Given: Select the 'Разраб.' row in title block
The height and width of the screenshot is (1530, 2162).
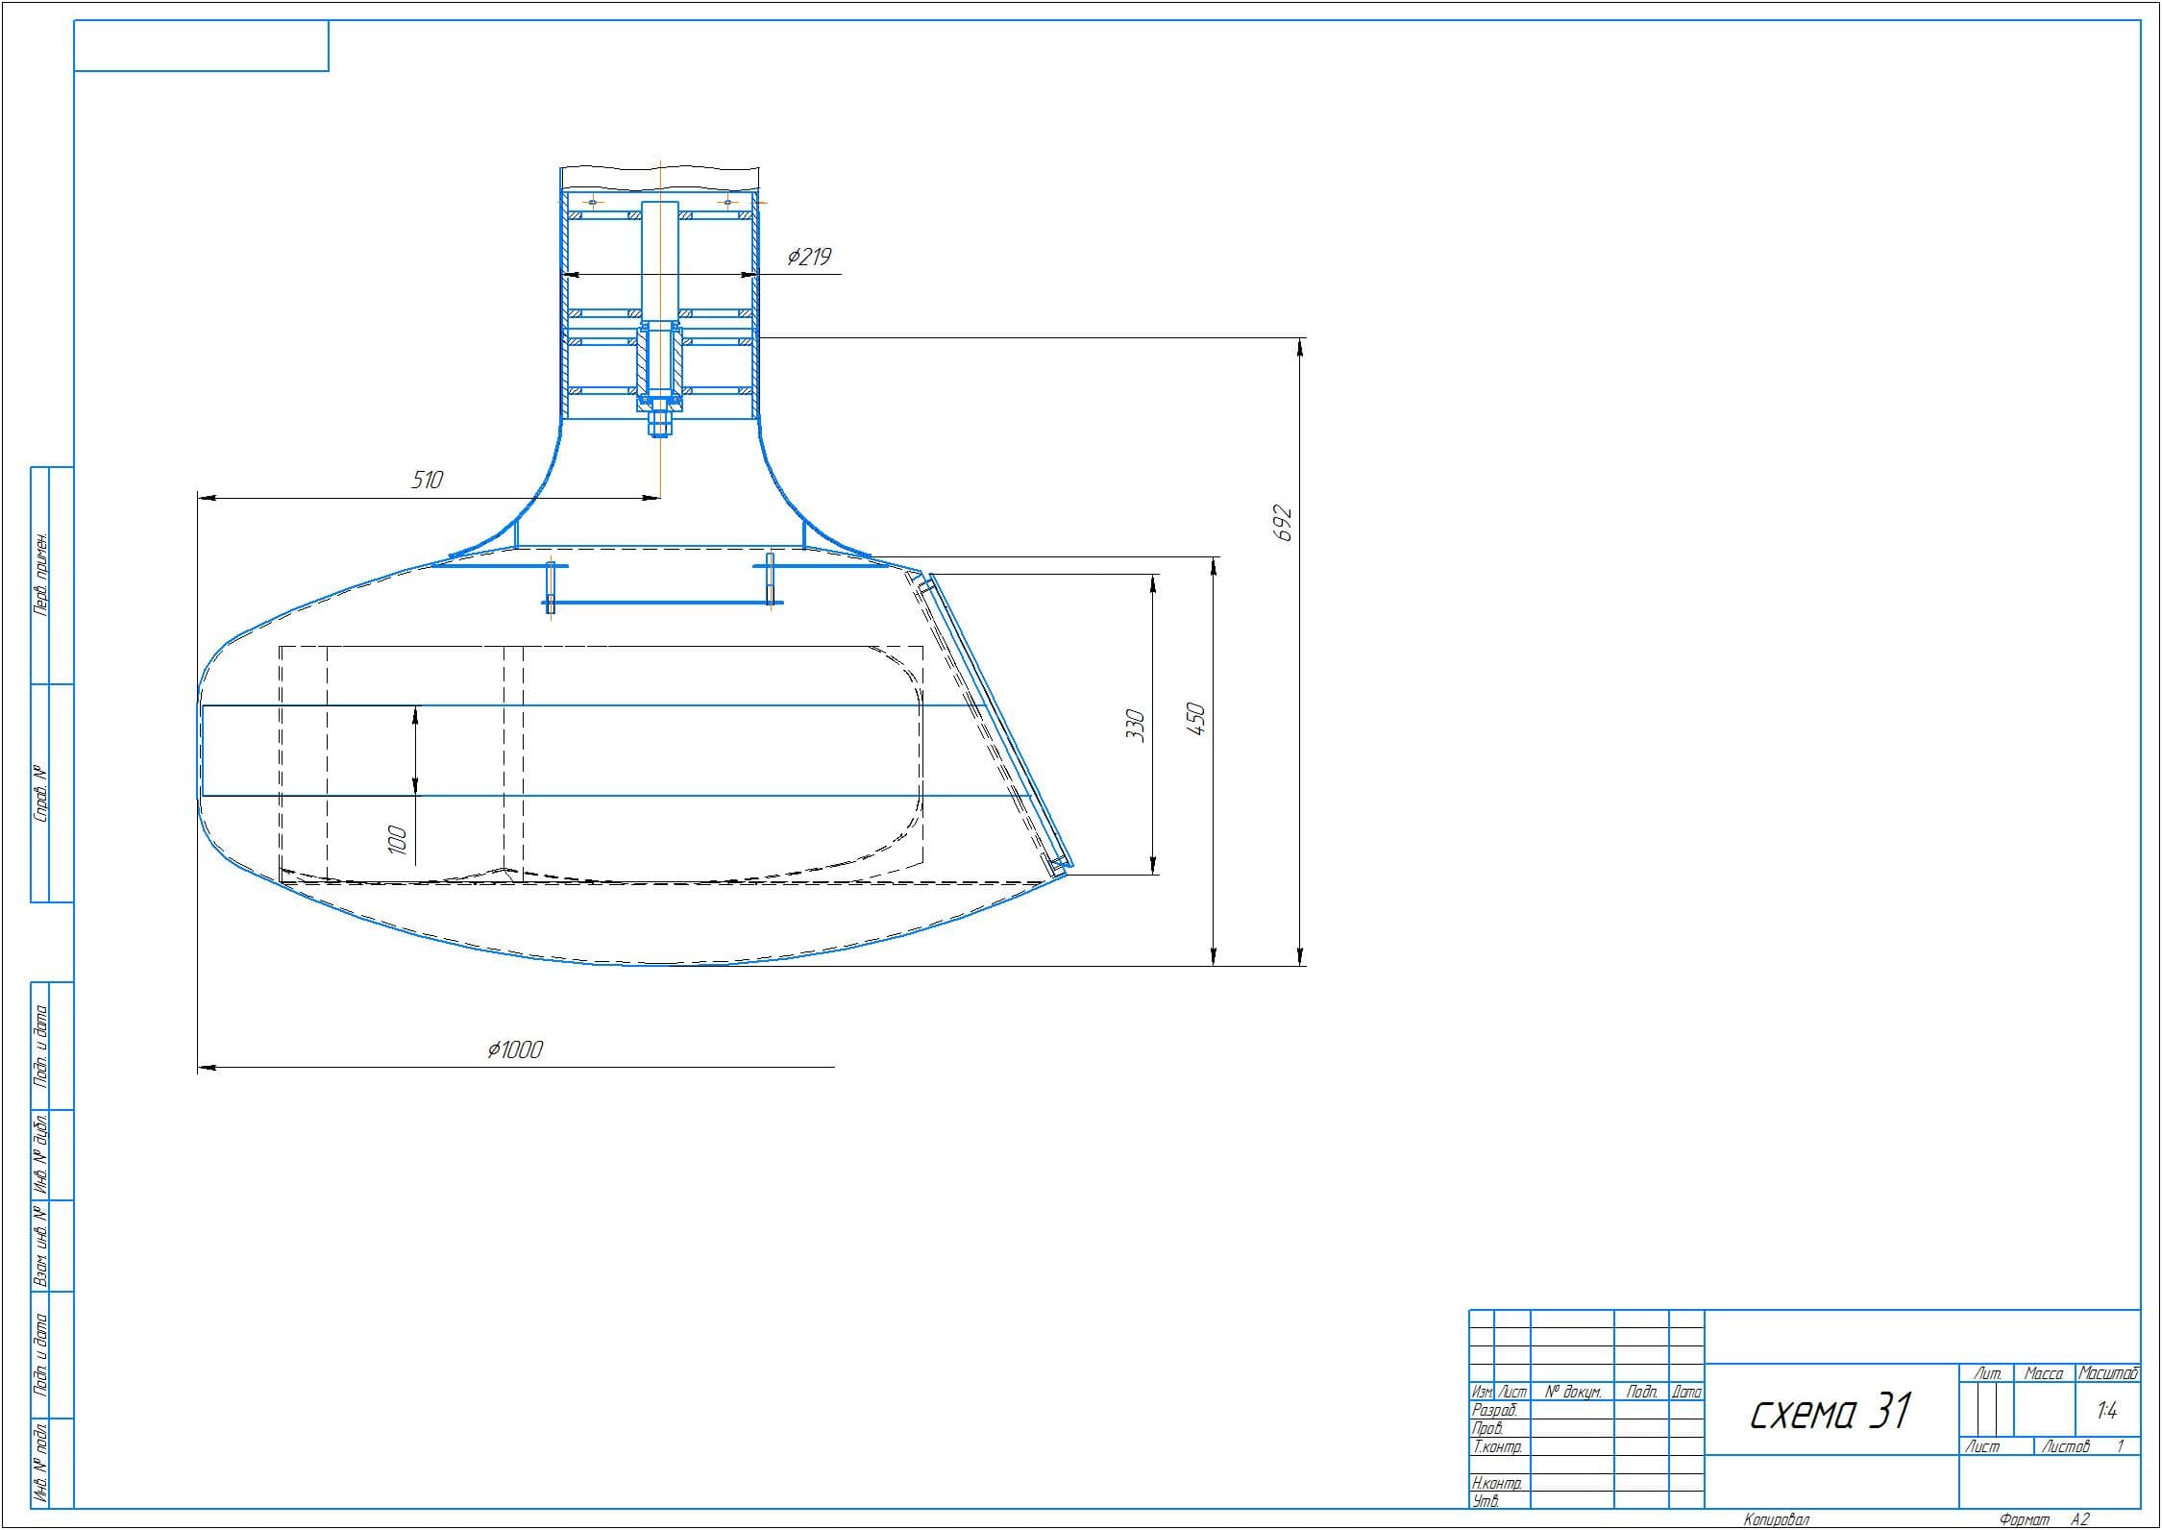Looking at the screenshot, I should click(1495, 1410).
